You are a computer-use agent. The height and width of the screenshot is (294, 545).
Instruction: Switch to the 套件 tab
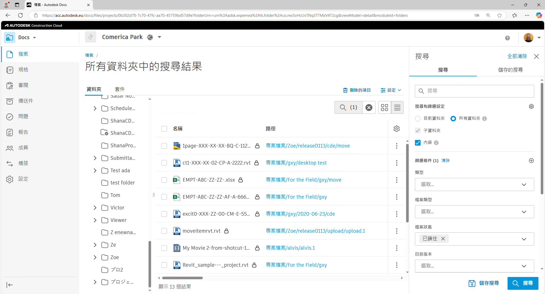(x=120, y=89)
